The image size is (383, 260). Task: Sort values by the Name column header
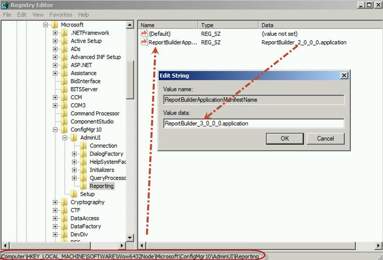[168, 25]
